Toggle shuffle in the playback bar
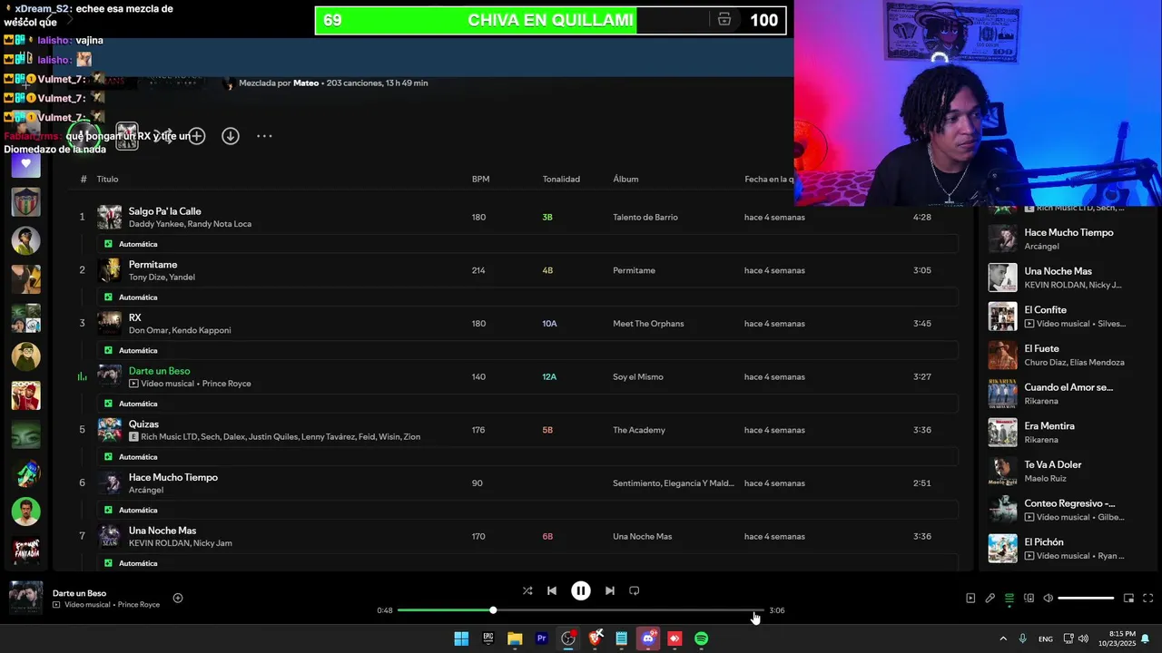This screenshot has width=1162, height=653. [527, 590]
